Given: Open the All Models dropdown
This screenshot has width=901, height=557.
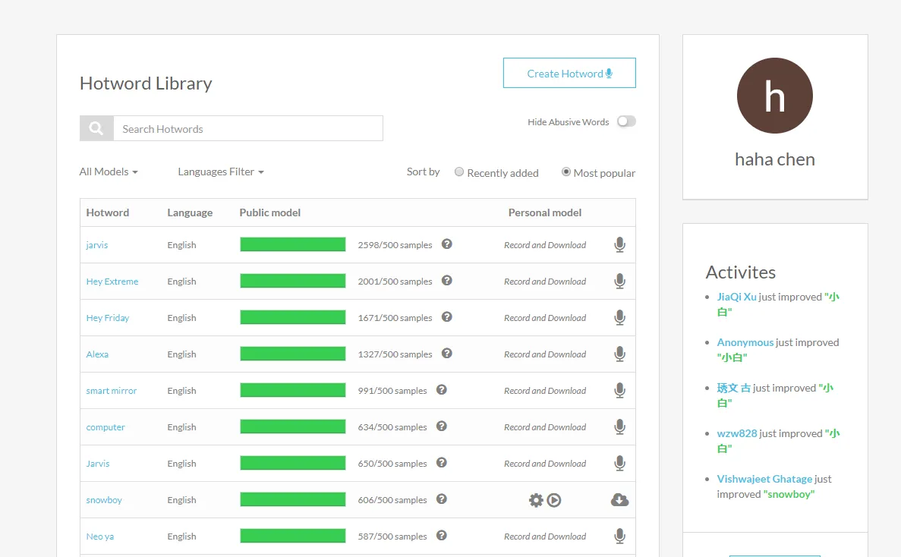Looking at the screenshot, I should (x=109, y=172).
